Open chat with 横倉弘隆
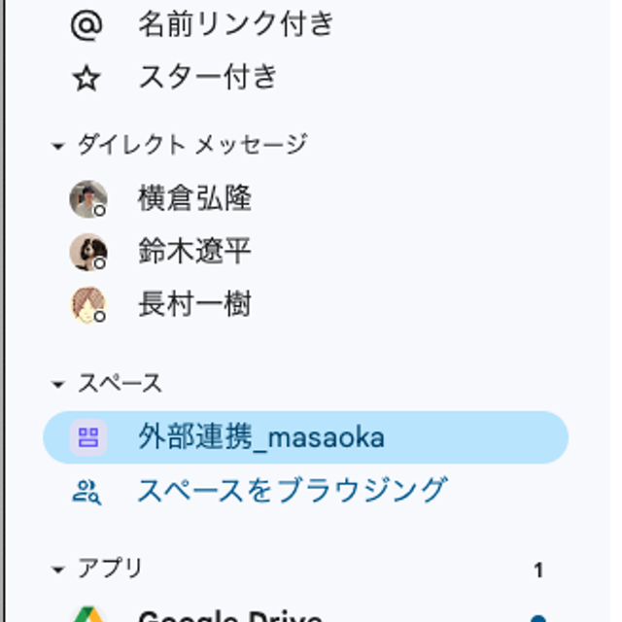 click(x=195, y=199)
